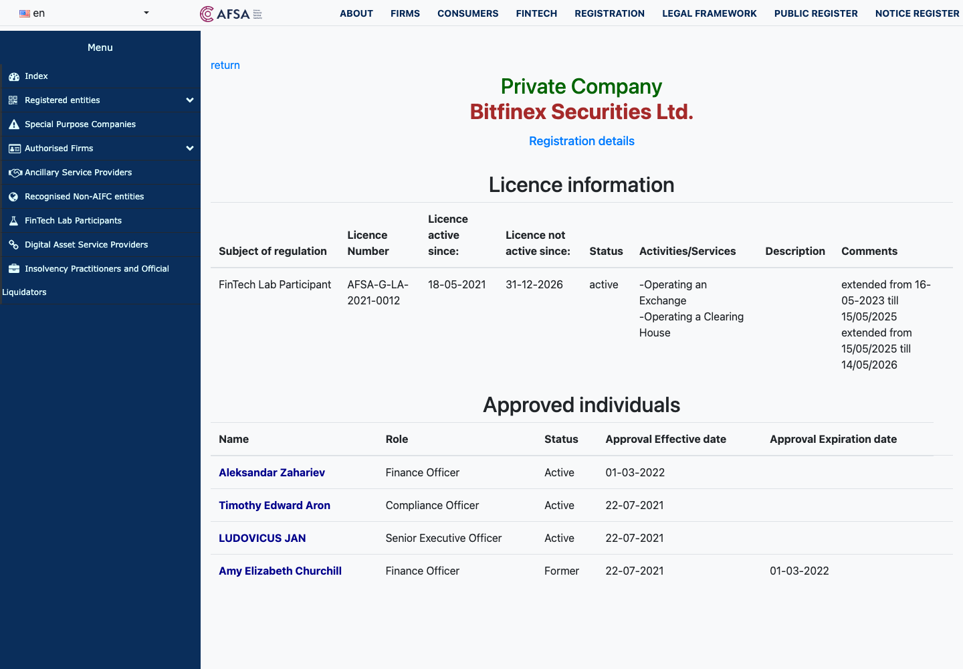Screen dimensions: 963x669
Task: Click the return link
Action: pos(225,66)
